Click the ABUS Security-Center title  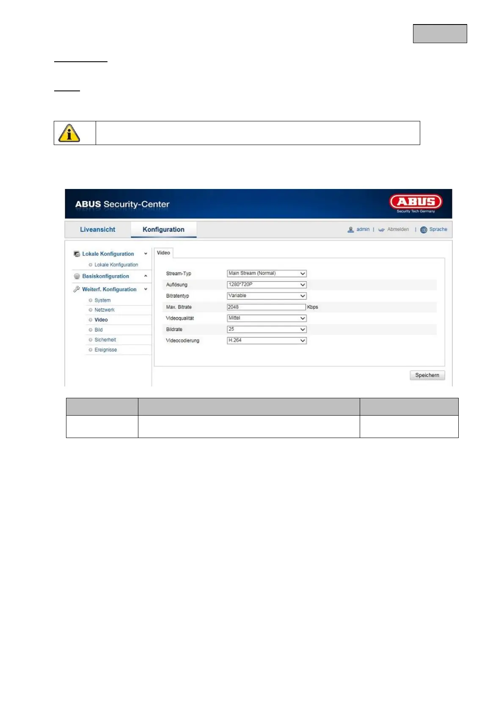pos(122,204)
